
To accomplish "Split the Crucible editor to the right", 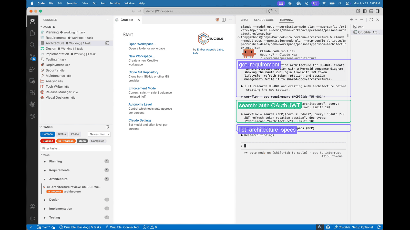I will pos(224,20).
